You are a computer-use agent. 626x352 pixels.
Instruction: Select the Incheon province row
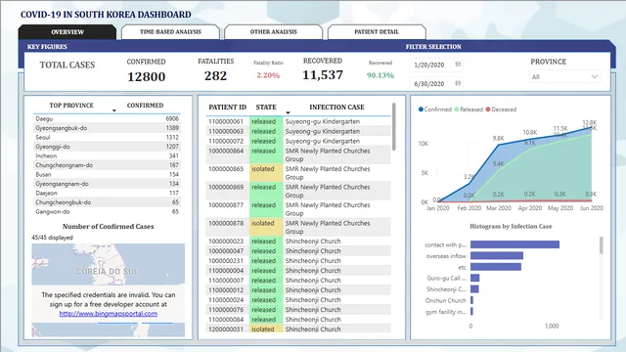[x=107, y=155]
